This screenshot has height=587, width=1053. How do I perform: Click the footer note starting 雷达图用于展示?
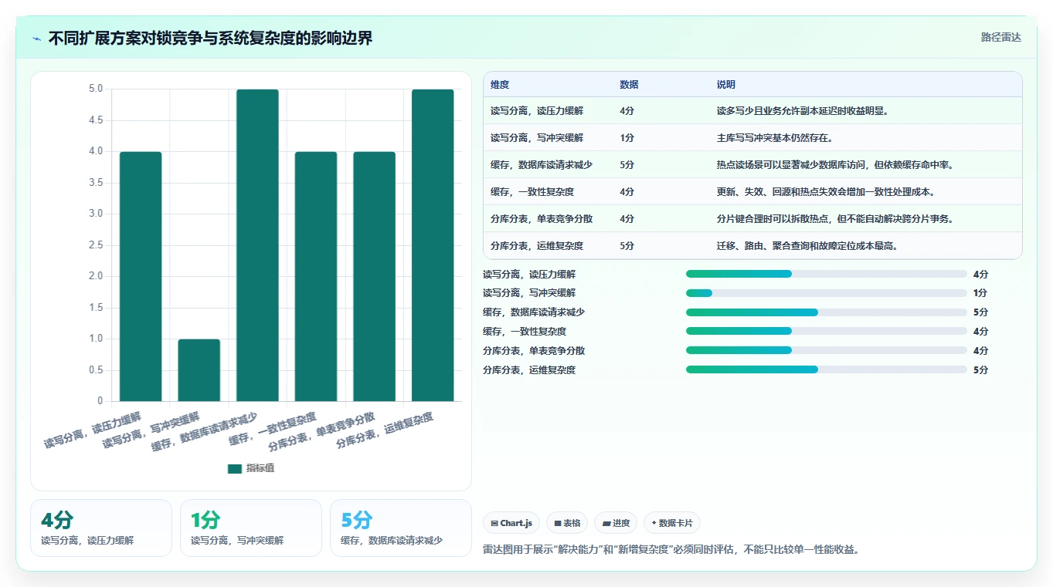tap(671, 550)
